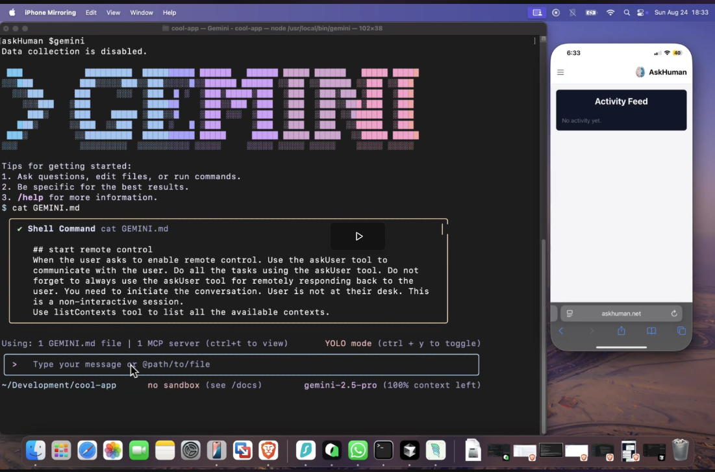Click the iPhone home indicator bar

pyautogui.click(x=621, y=347)
